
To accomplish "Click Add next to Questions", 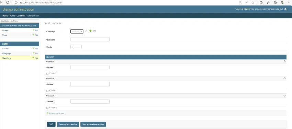I will point(35,58).
